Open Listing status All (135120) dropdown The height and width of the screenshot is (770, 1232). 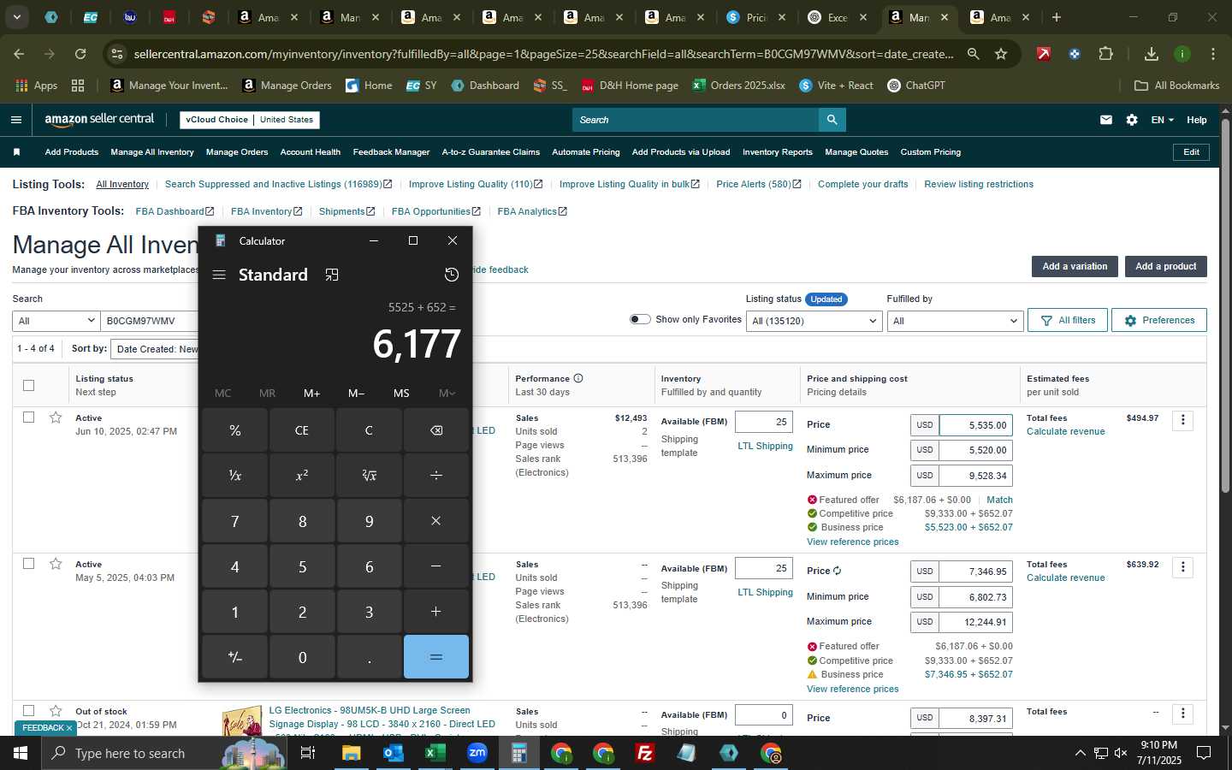(x=814, y=321)
